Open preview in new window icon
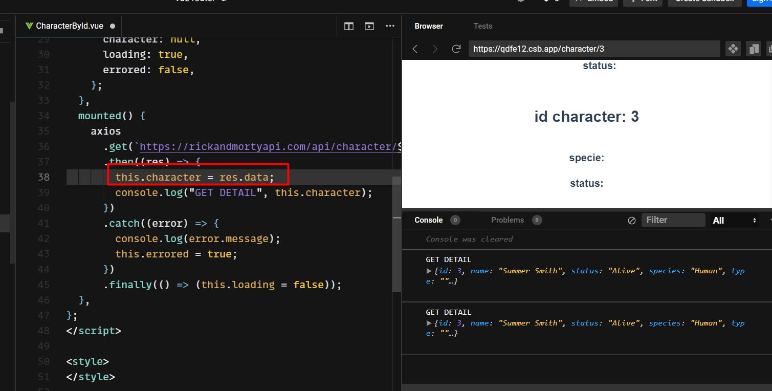This screenshot has height=391, width=772. coord(754,49)
